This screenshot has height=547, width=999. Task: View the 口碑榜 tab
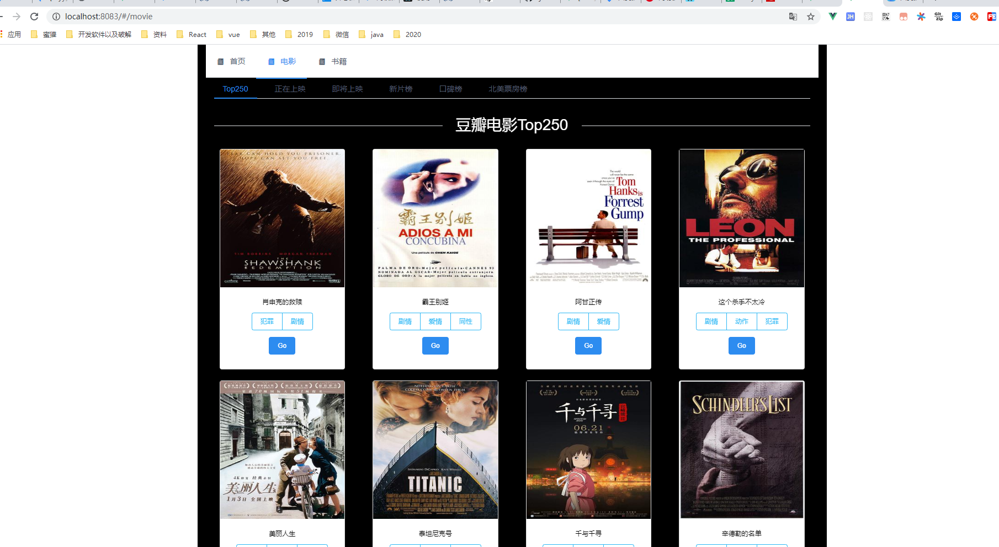pyautogui.click(x=451, y=89)
